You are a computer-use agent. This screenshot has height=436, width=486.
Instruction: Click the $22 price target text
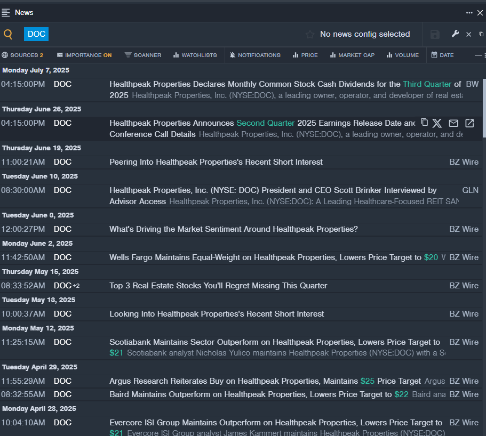[x=401, y=394]
